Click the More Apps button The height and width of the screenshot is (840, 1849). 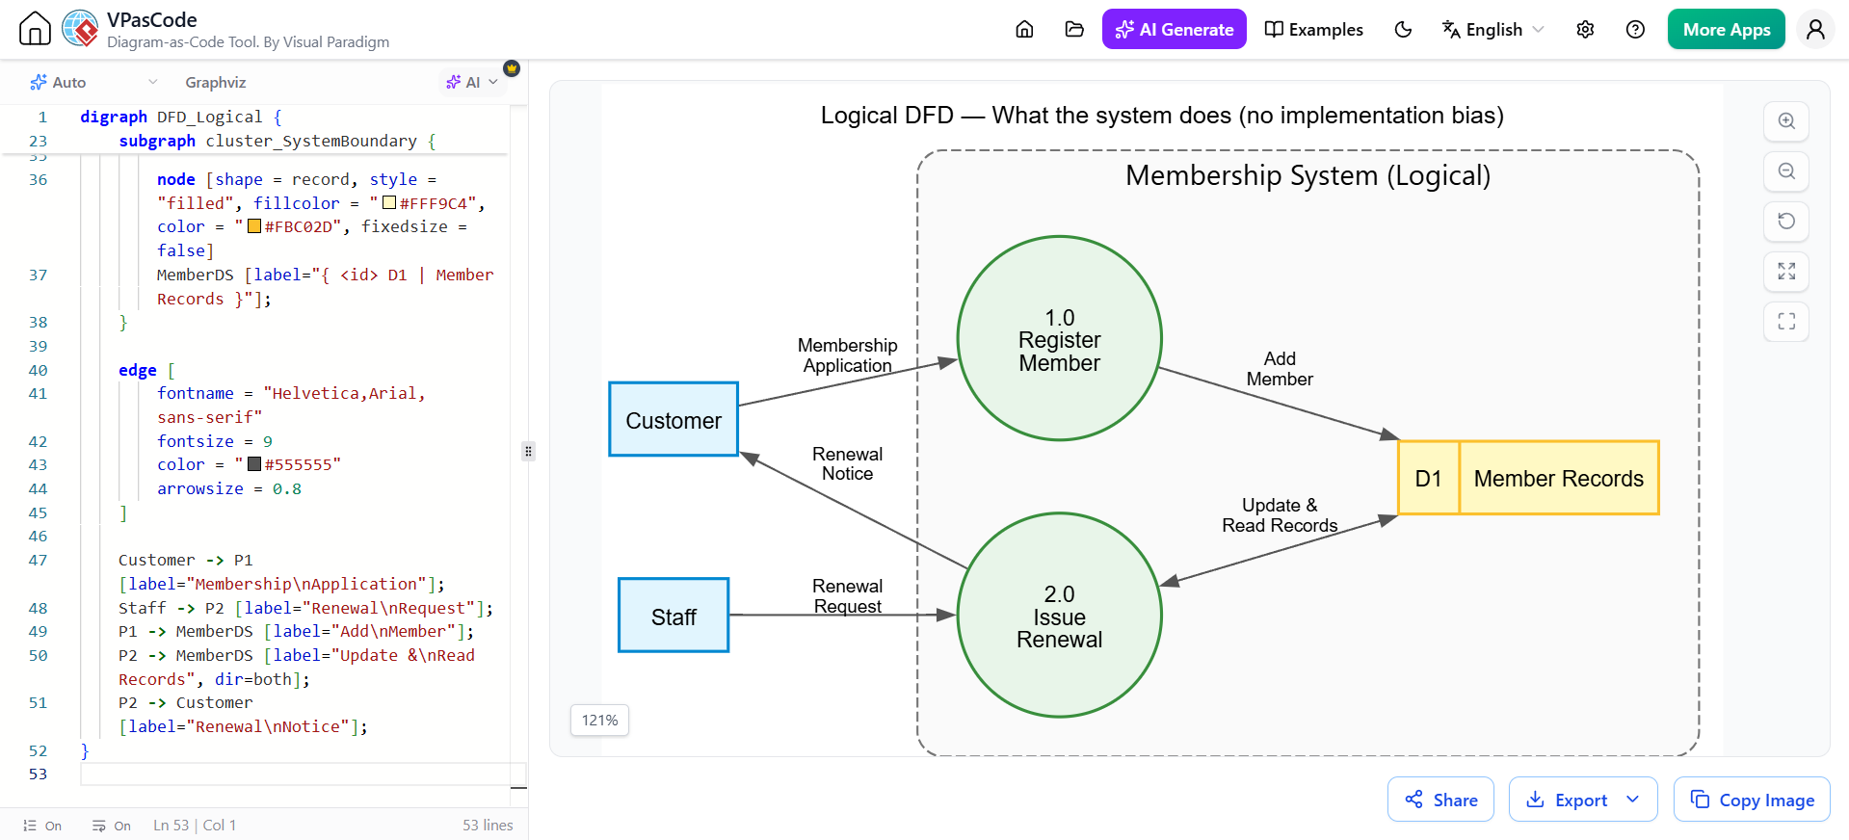click(1726, 29)
